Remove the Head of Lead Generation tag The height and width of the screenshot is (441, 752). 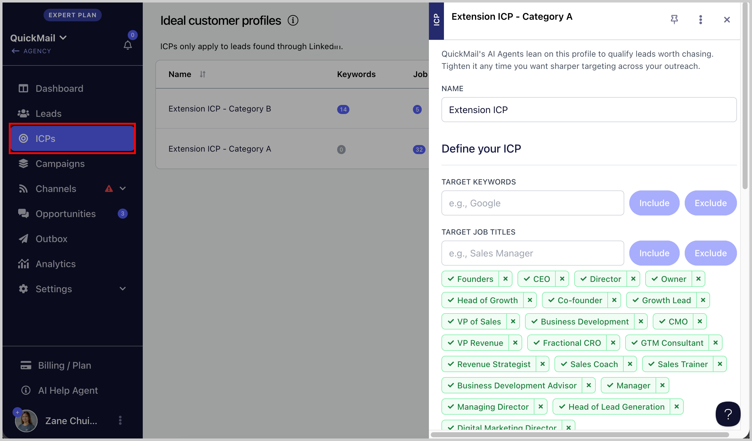[x=677, y=407]
